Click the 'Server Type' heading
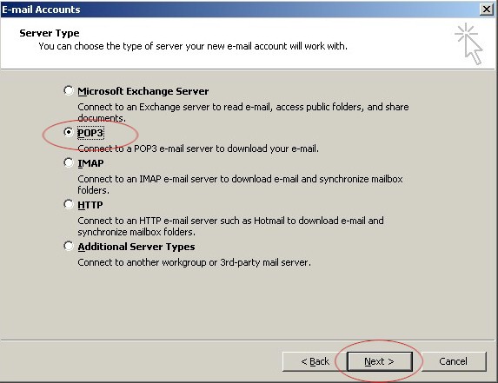Image resolution: width=498 pixels, height=383 pixels. 50,33
